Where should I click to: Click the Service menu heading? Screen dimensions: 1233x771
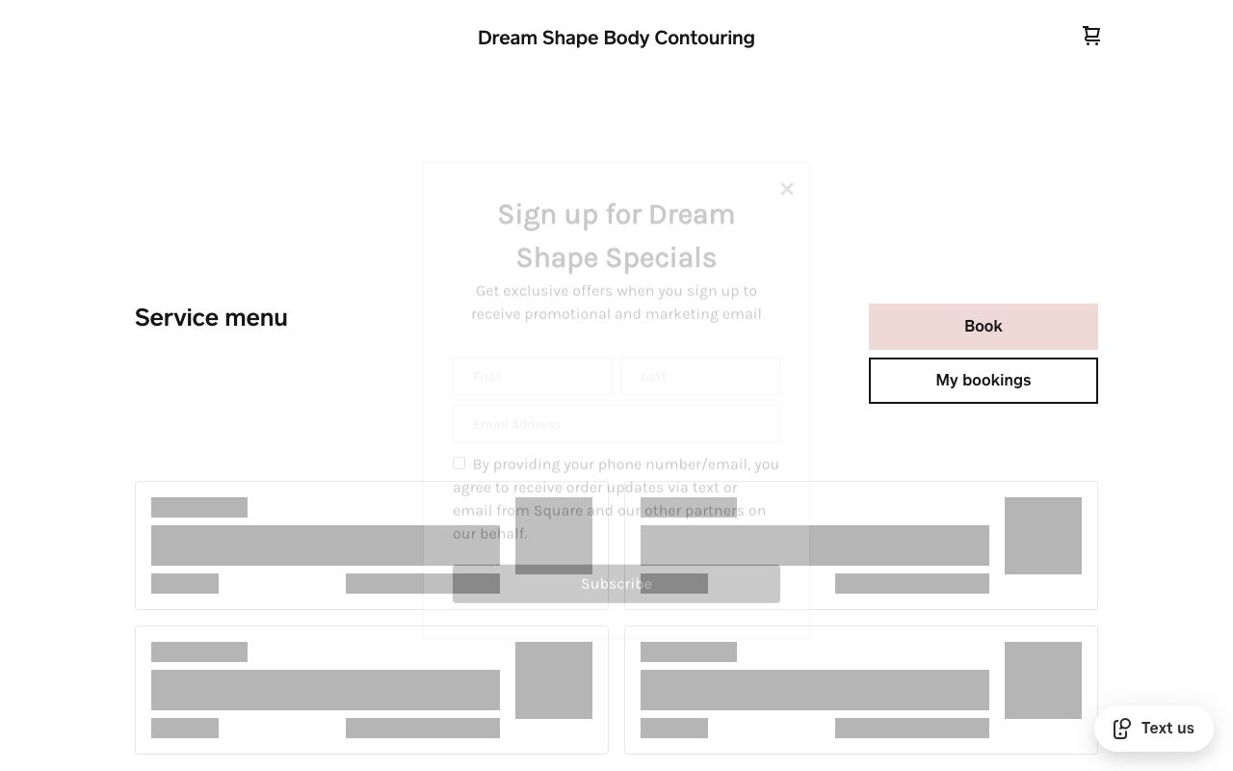pos(211,317)
